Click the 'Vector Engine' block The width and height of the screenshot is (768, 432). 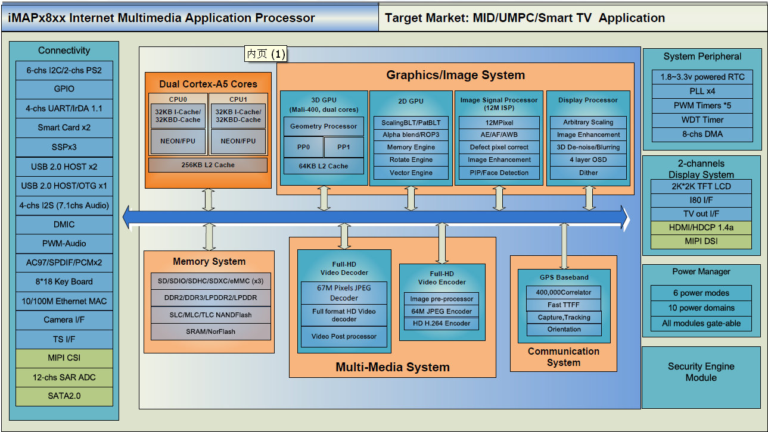pyautogui.click(x=411, y=173)
